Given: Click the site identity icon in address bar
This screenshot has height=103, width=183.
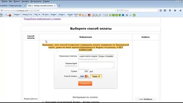Looking at the screenshot, I should 2,11.
